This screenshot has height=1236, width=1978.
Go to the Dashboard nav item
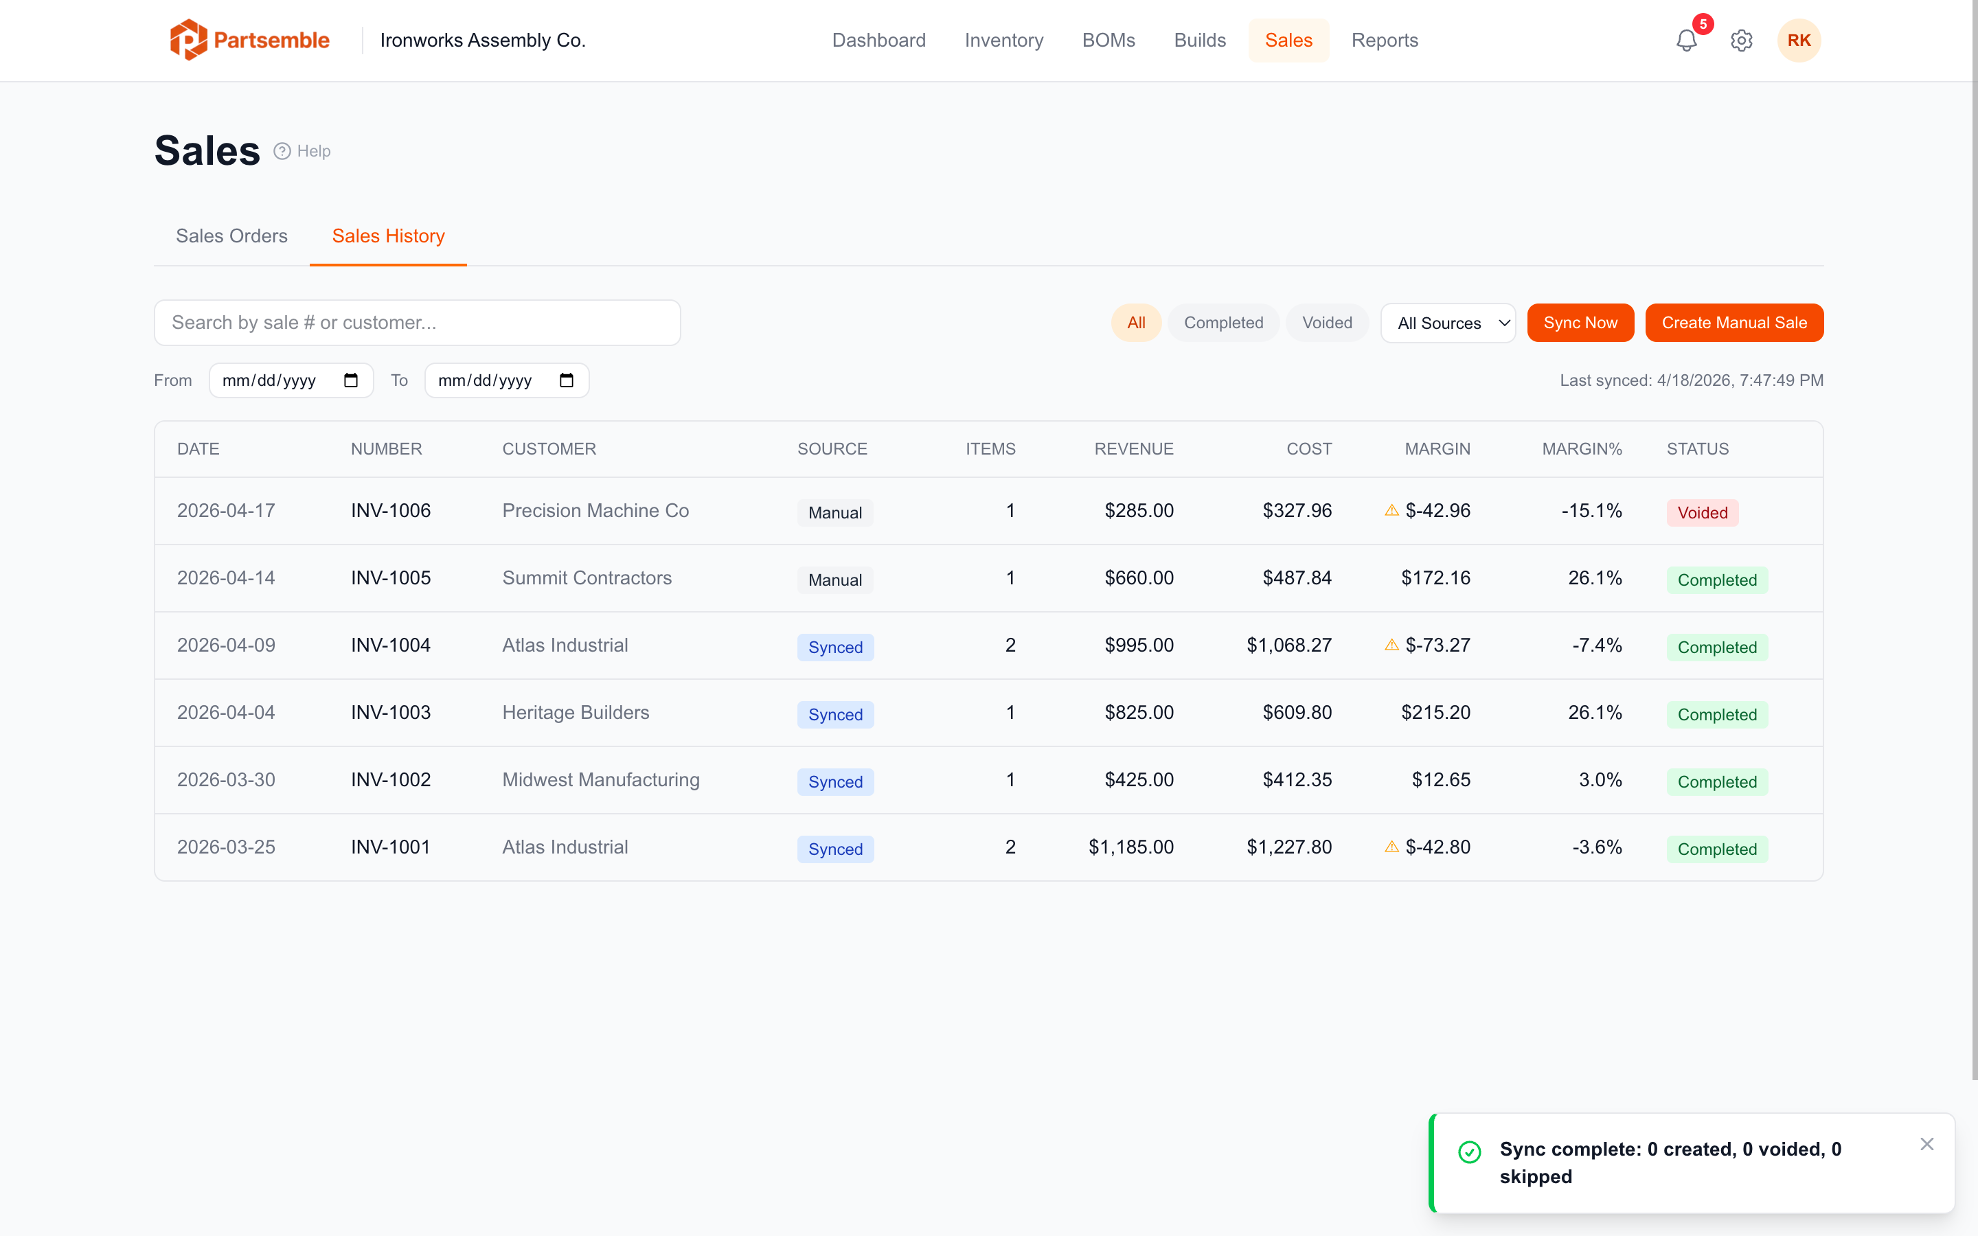(x=878, y=40)
